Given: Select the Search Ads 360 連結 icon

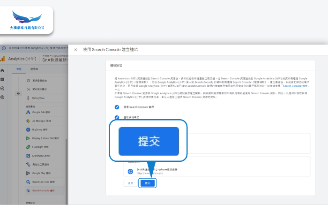Looking at the screenshot, I should point(28,182).
